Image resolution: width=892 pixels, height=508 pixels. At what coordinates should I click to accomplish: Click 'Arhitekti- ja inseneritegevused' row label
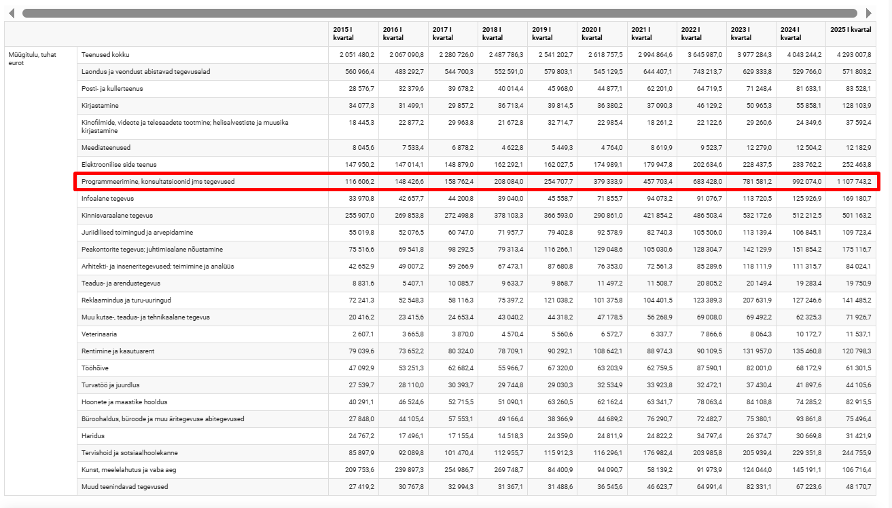158,267
